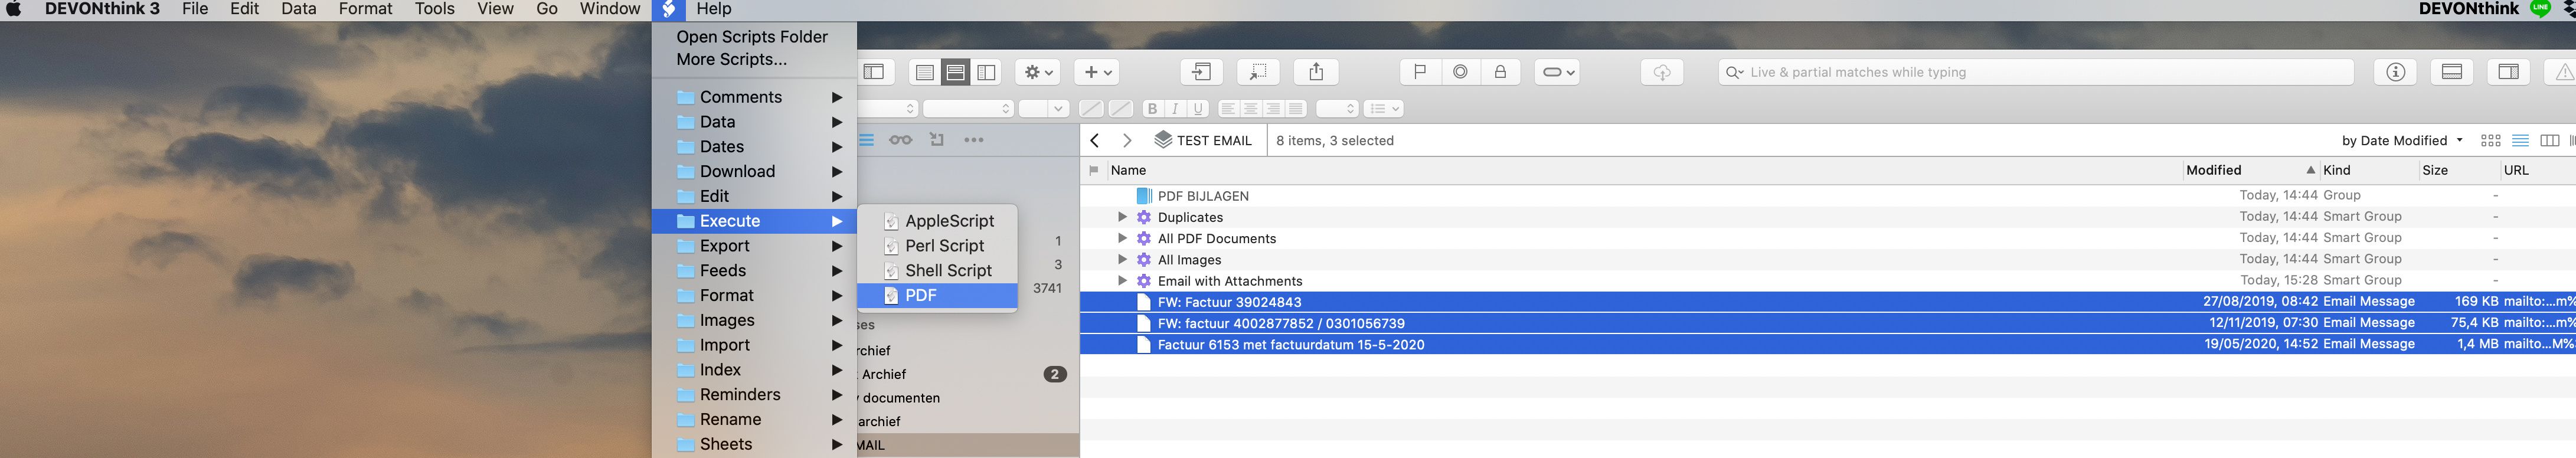
Task: Open the list style dropdown in format bar
Action: coord(1385,109)
